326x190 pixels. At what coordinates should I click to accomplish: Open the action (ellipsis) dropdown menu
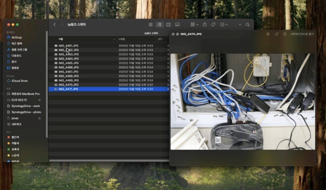(x=224, y=25)
